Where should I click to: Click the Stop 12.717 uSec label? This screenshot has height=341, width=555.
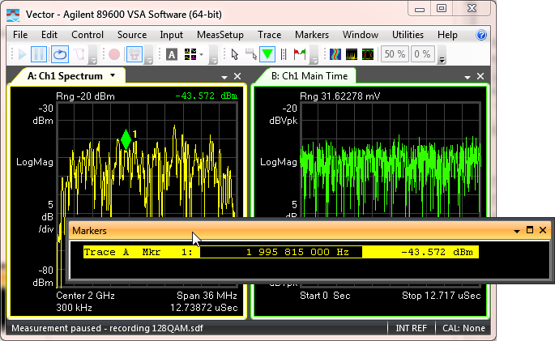click(x=442, y=296)
